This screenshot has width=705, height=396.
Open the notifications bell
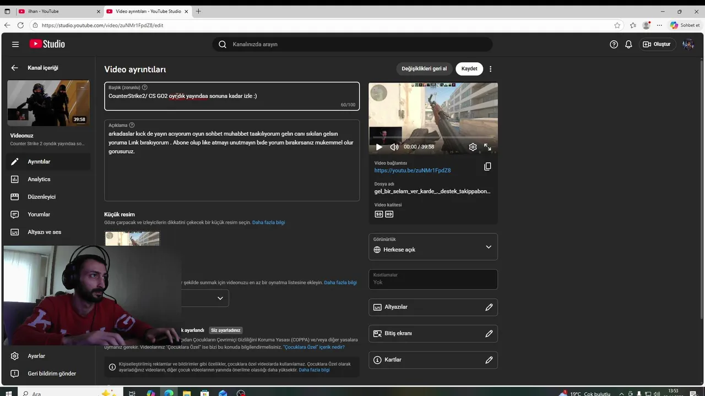628,44
